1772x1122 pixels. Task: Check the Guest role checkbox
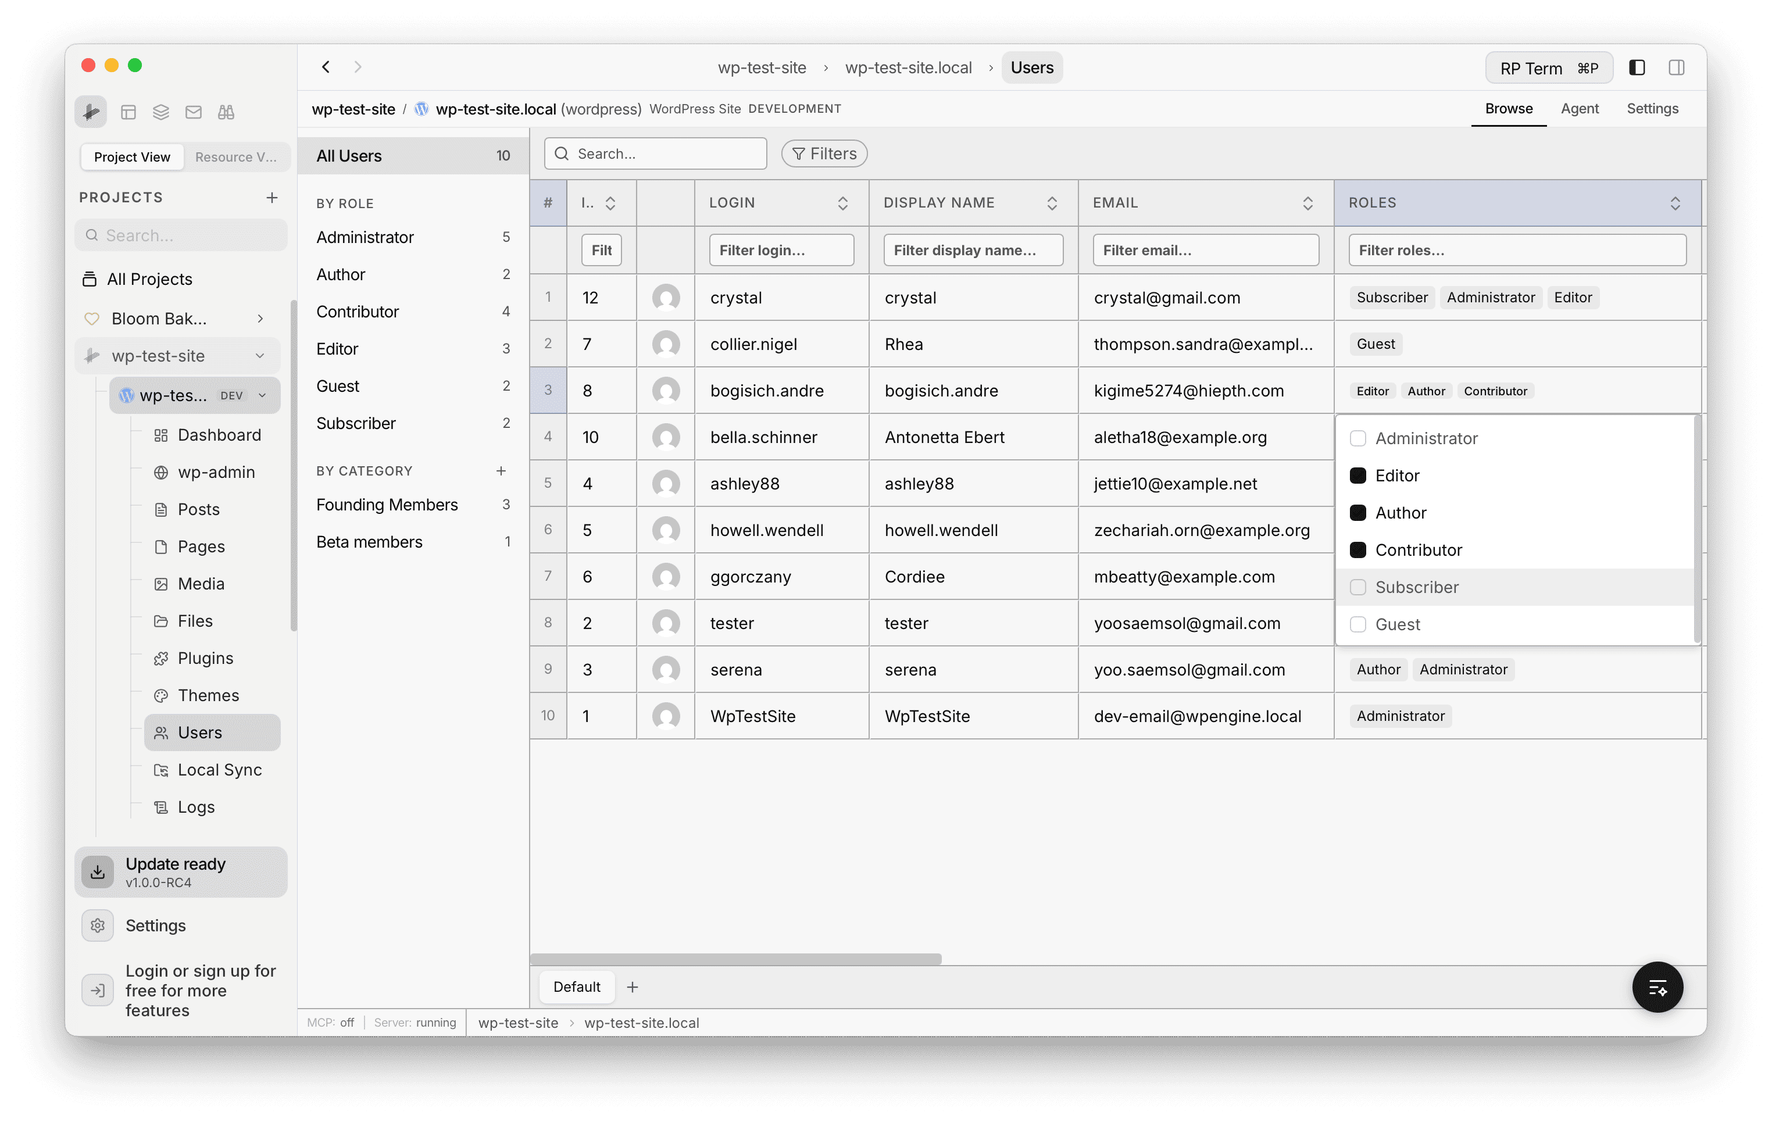(x=1357, y=623)
